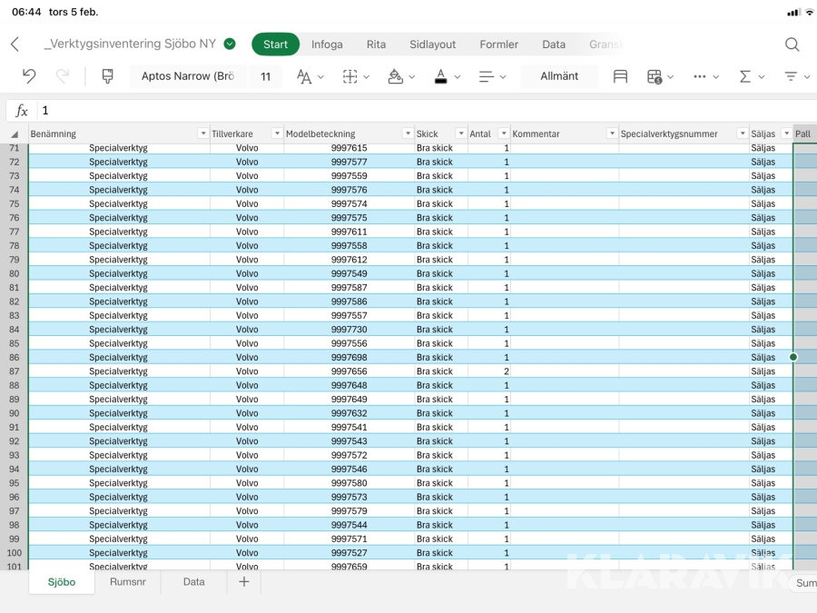Screen dimensions: 817x613
Task: Open the Rumsnr sheet tab
Action: coord(126,582)
